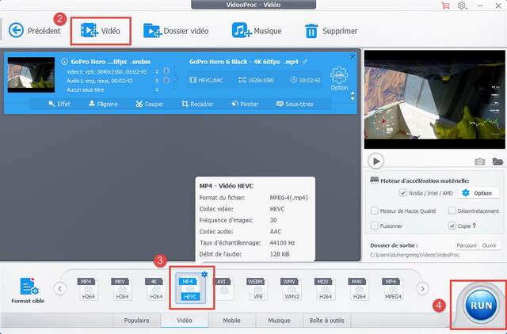
Task: Move the video item down in the list
Action: tap(353, 99)
